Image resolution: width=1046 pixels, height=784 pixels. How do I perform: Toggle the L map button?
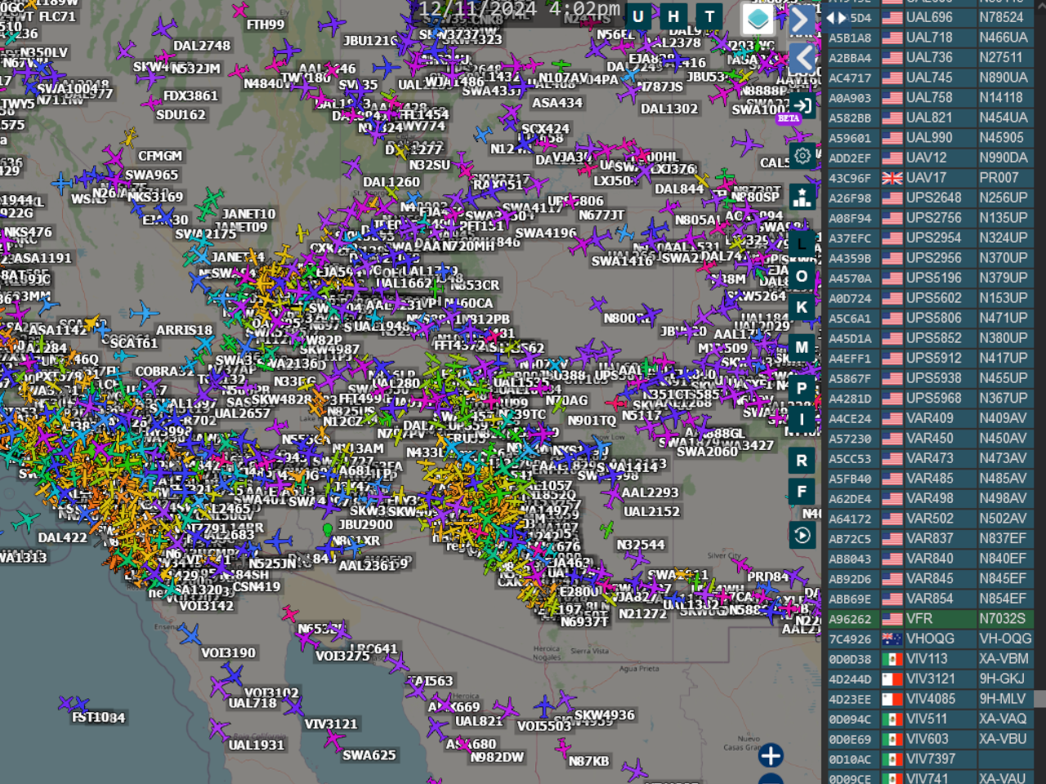point(802,243)
